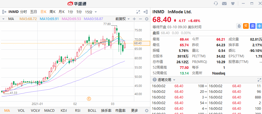Select 周K weekly candlestick view
Viewport: 262px width, 114px height.
(x=52, y=12)
